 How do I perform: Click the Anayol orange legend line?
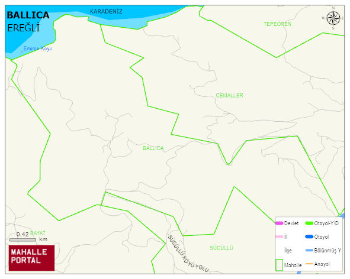(309, 264)
